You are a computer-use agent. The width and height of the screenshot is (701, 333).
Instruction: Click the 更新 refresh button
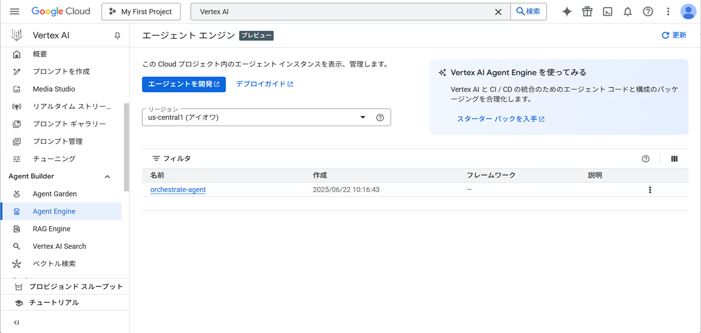tap(674, 35)
